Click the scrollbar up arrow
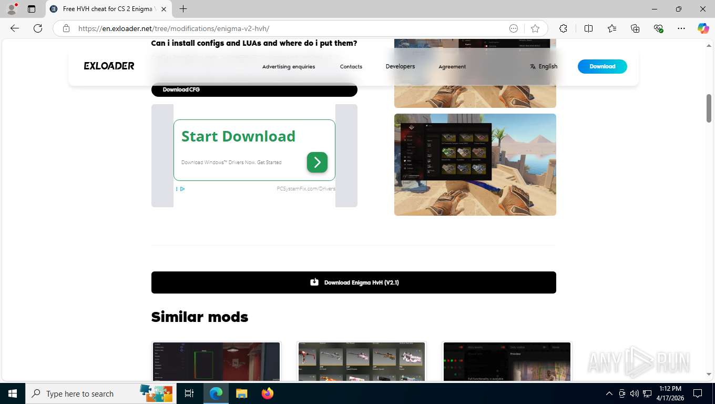715x404 pixels. tap(709, 46)
